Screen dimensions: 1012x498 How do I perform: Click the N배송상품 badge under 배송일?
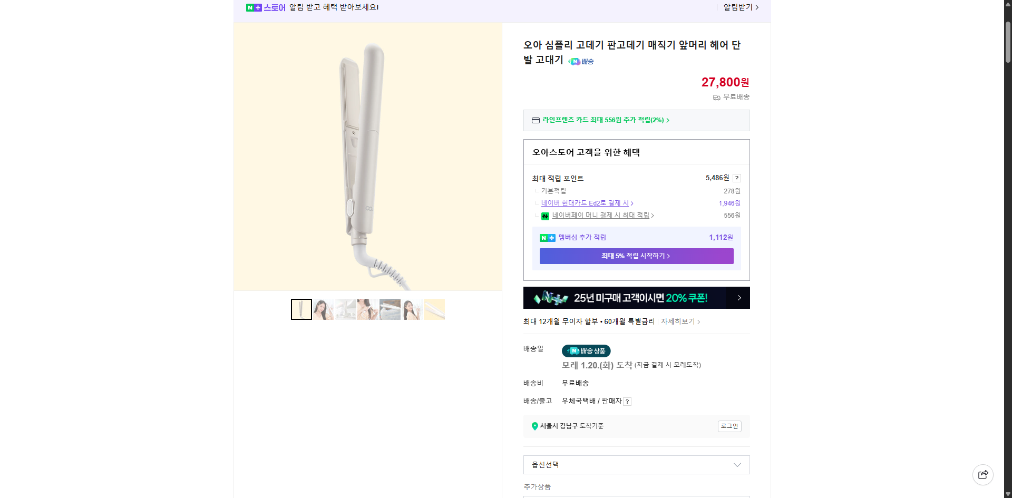(586, 351)
